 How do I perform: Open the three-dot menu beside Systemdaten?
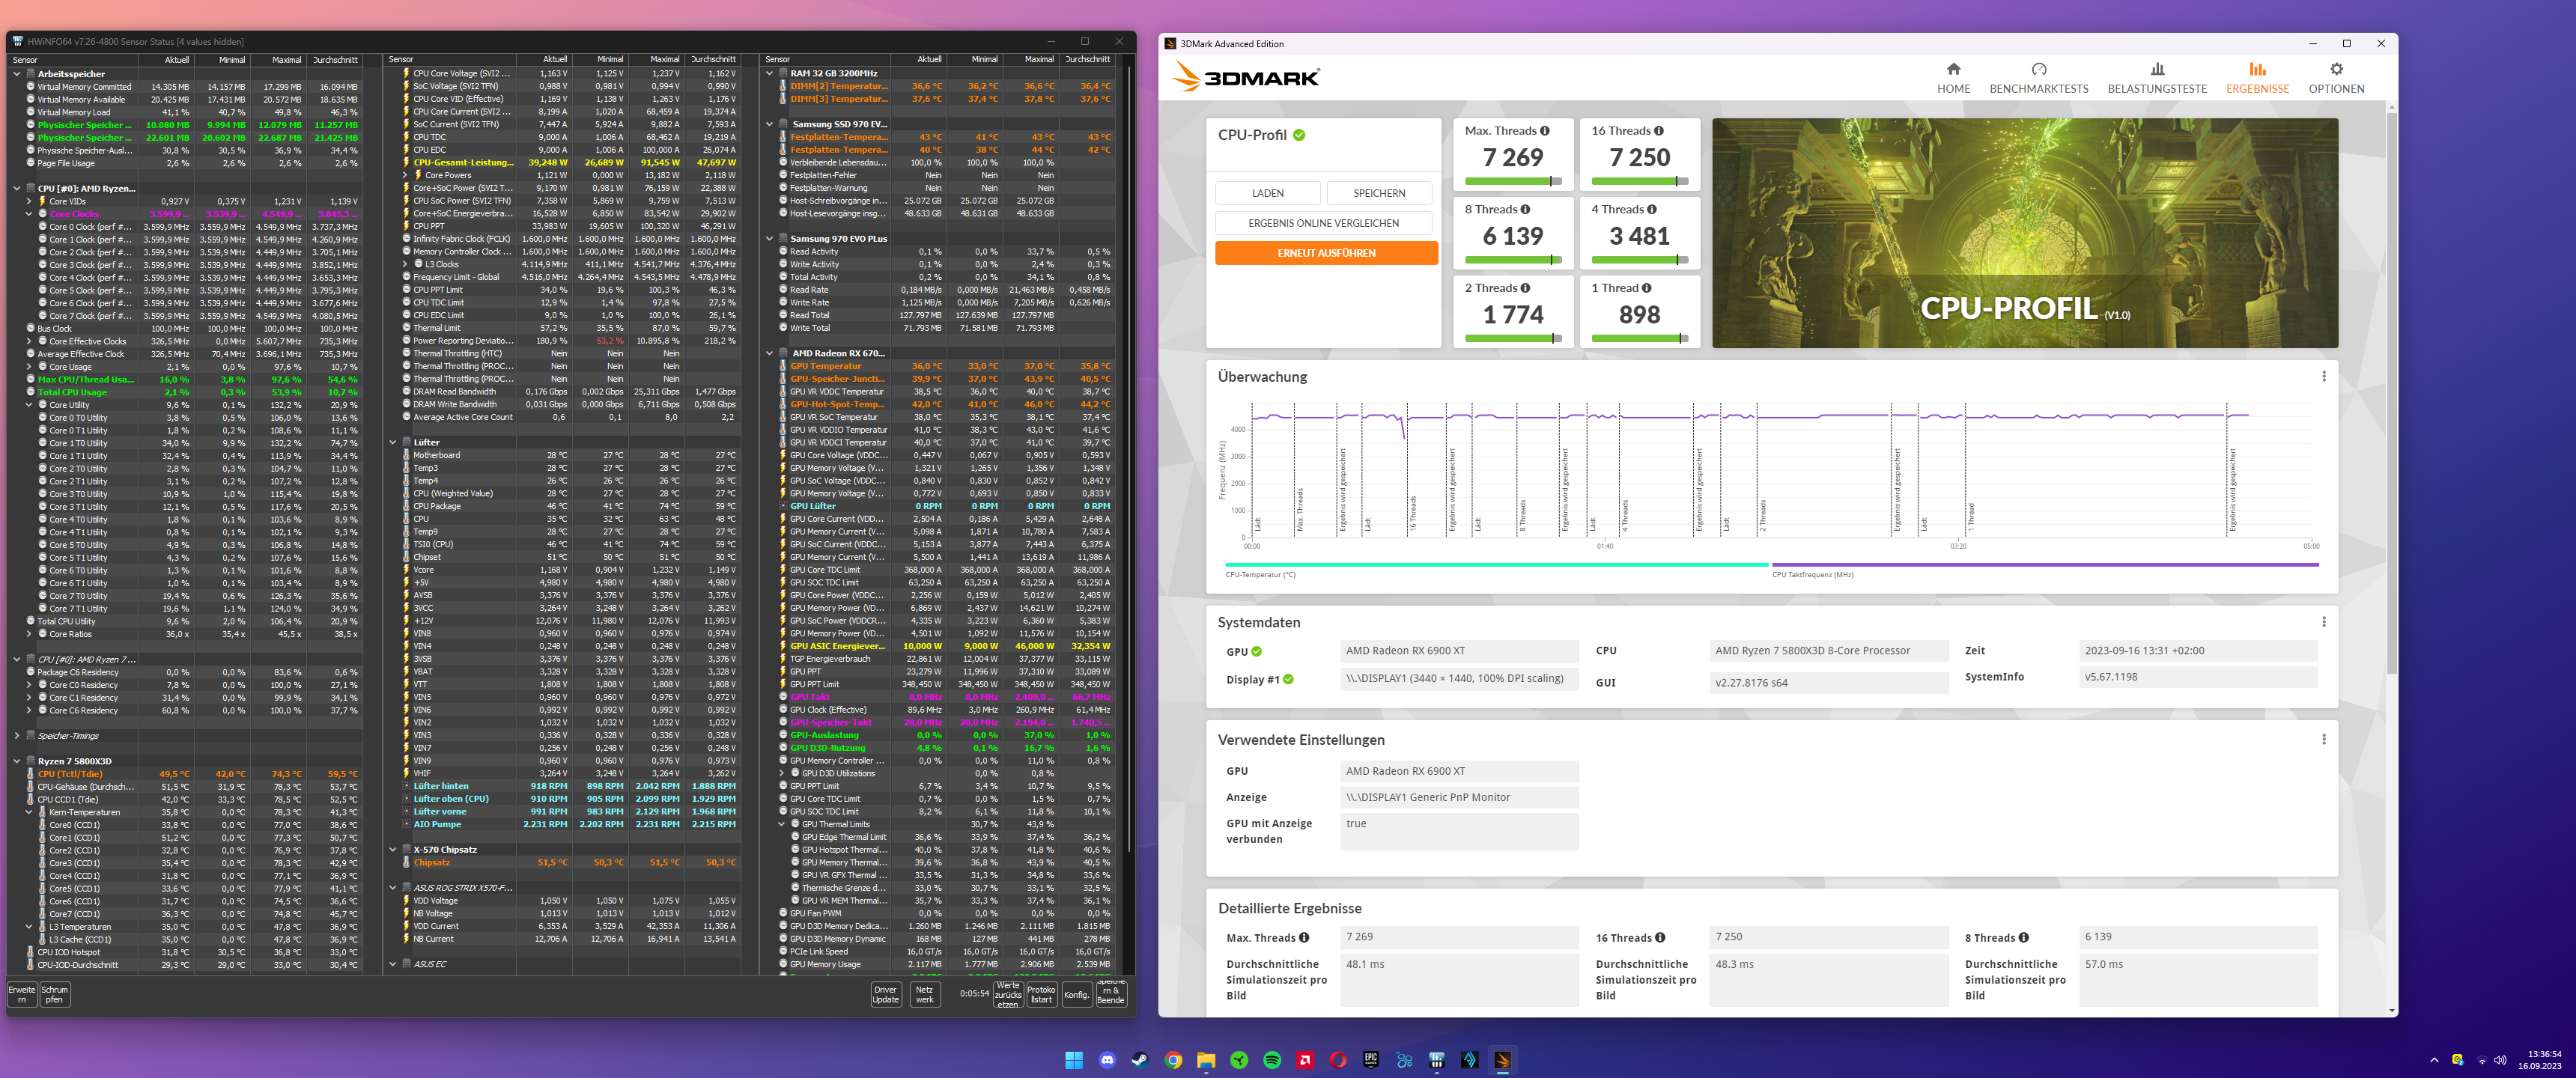pyautogui.click(x=2323, y=622)
